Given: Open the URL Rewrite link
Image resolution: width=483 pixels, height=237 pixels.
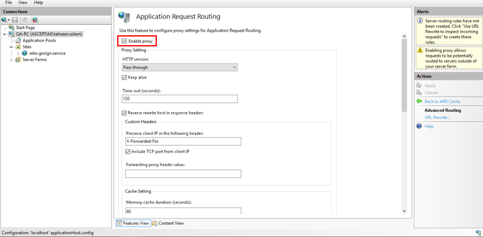Looking at the screenshot, I should [437, 118].
